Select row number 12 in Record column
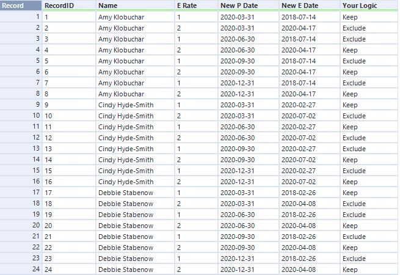Viewport: 400px width, 275px height. pyautogui.click(x=21, y=138)
